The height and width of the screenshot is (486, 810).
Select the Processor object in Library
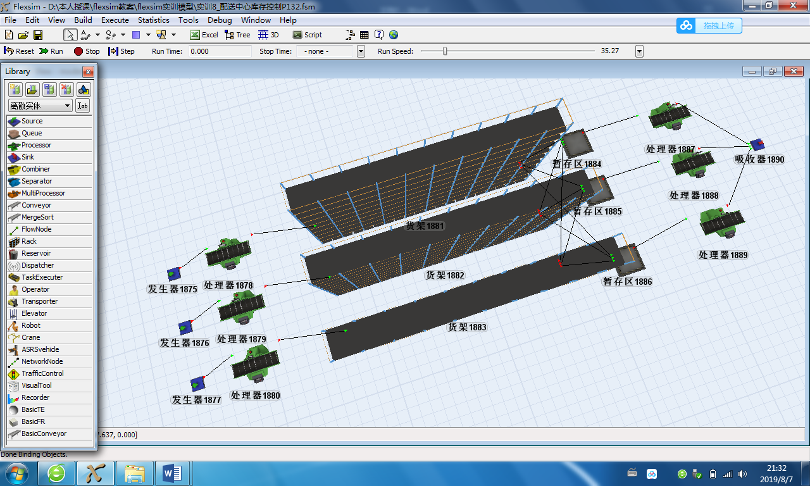pyautogui.click(x=36, y=145)
